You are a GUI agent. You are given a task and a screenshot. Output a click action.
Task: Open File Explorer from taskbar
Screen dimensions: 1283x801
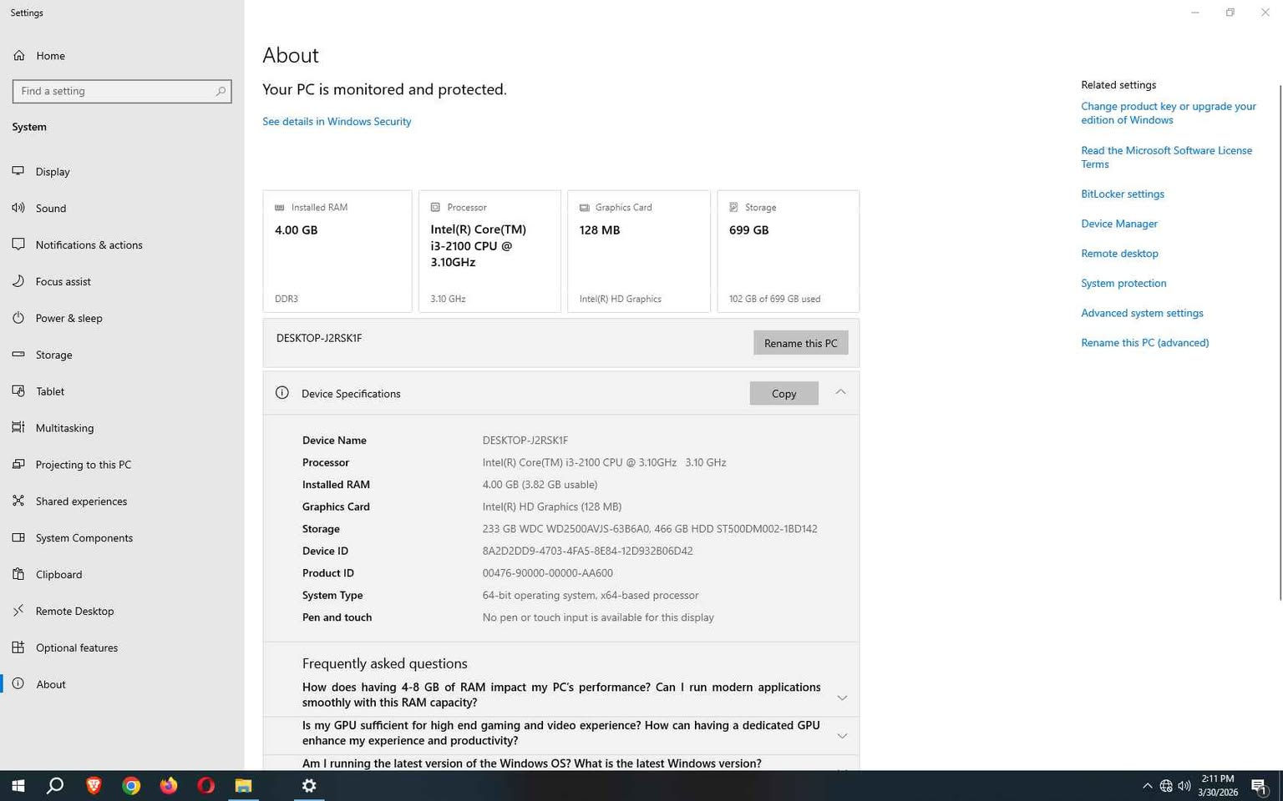coord(243,785)
